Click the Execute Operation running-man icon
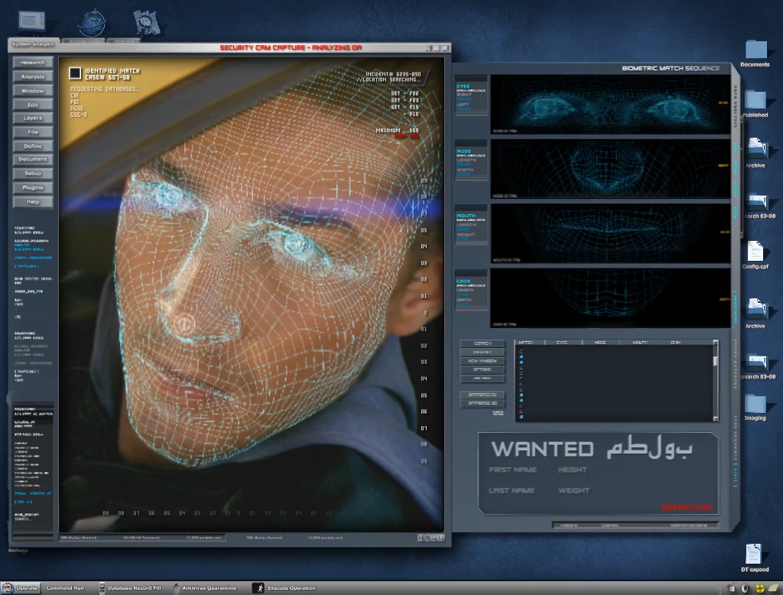783x595 pixels. coord(258,588)
